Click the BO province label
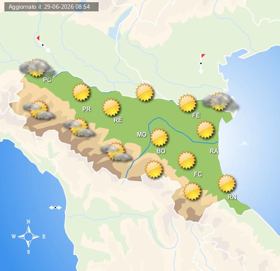The height and width of the screenshot is (271, 280). point(161,151)
